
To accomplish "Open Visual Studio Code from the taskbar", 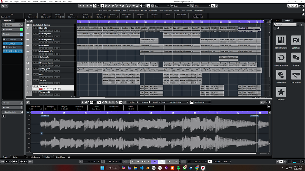I will coord(142,168).
